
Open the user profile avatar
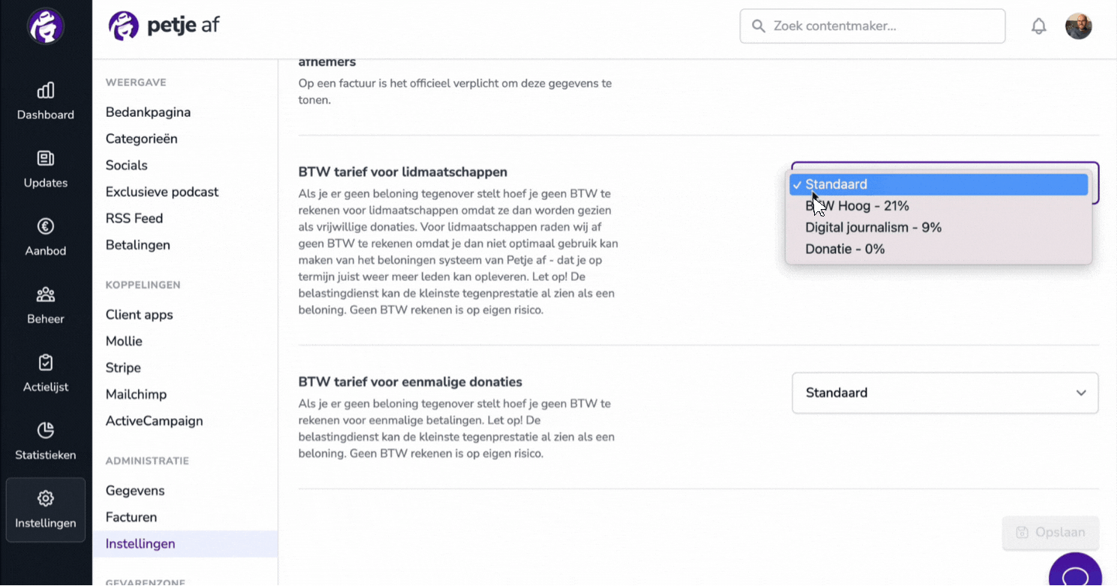coord(1078,26)
